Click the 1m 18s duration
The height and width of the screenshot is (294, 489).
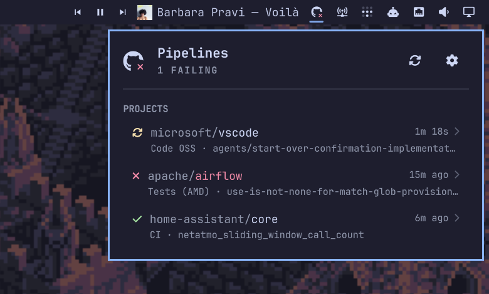pyautogui.click(x=431, y=132)
